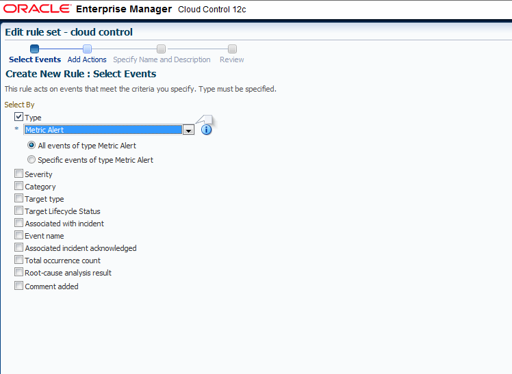Tick Root-cause analysis result checkbox
The width and height of the screenshot is (512, 374).
18,272
